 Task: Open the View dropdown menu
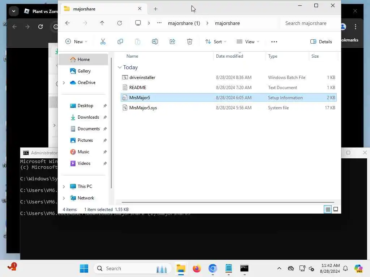point(248,42)
